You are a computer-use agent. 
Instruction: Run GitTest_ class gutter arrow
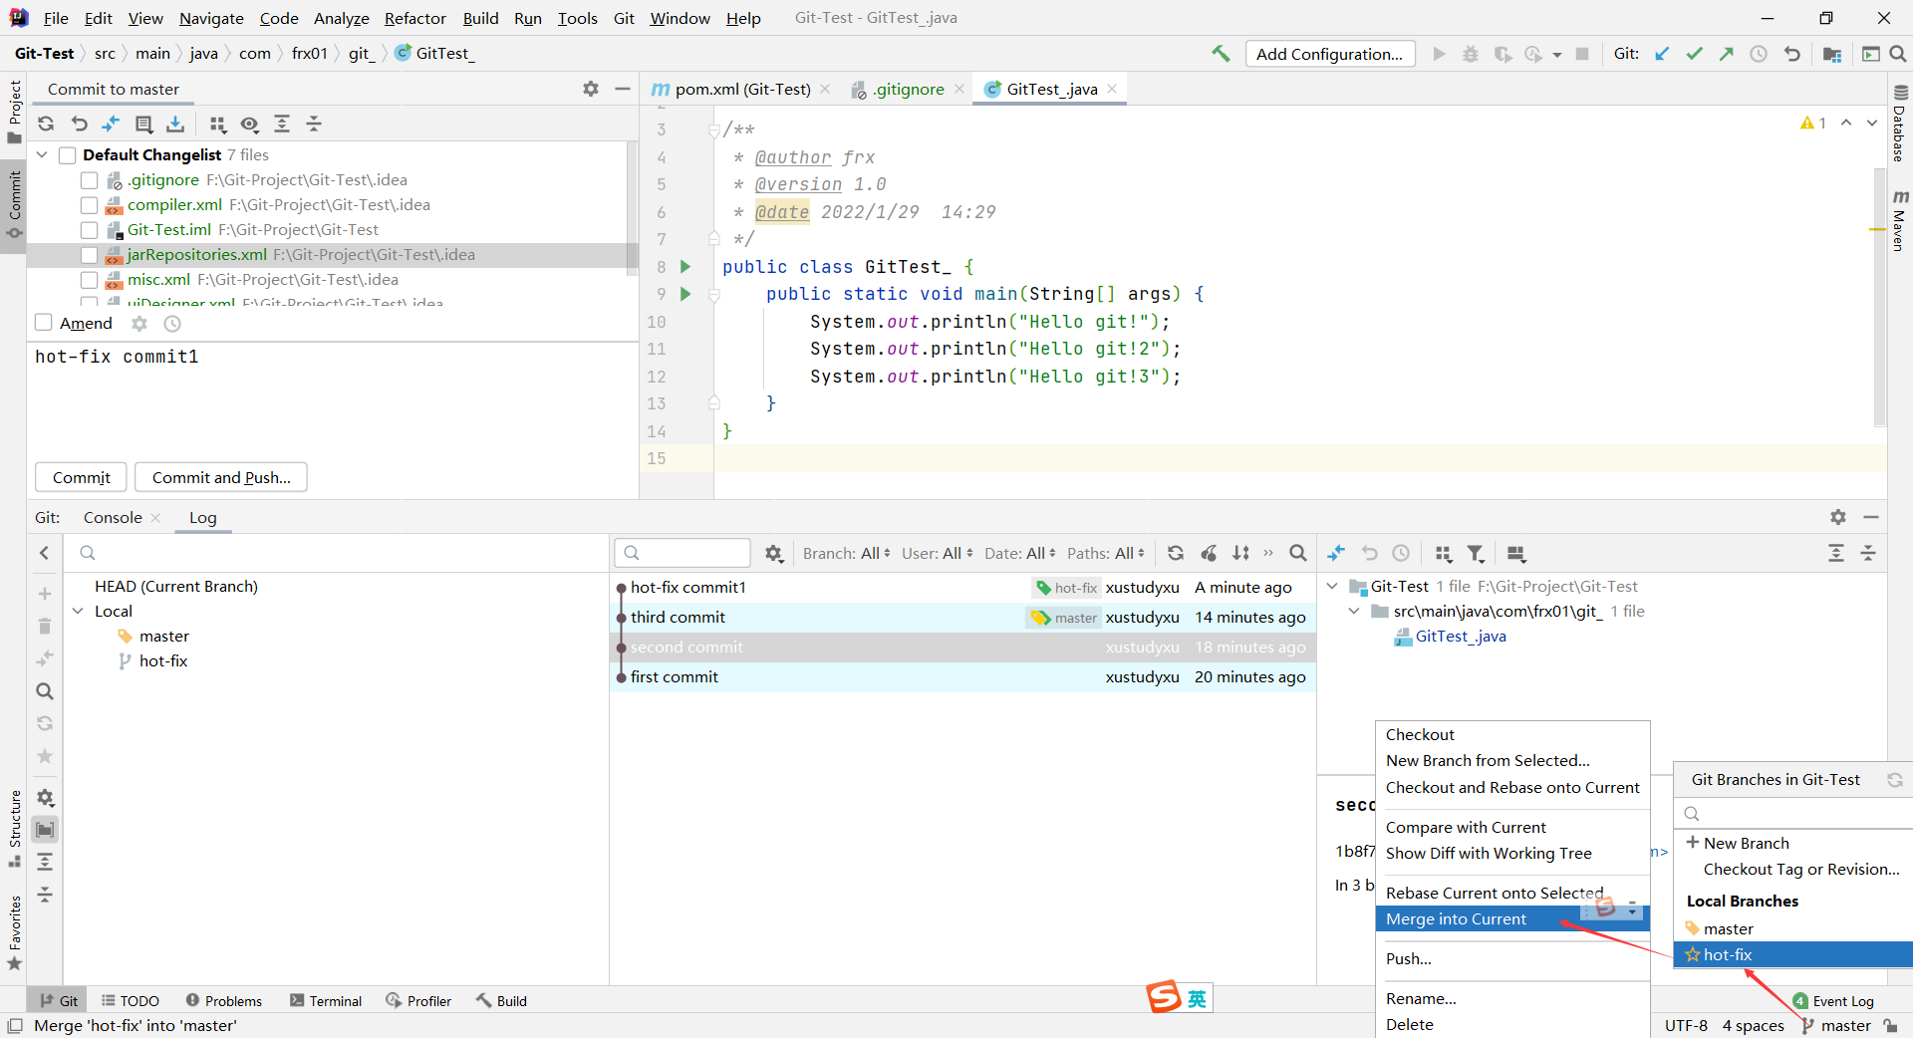[x=685, y=267]
